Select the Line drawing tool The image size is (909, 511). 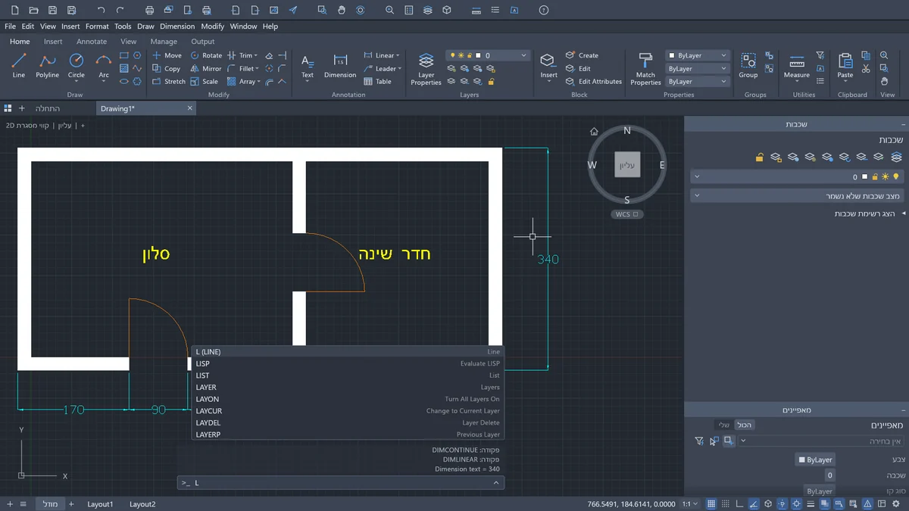[19, 65]
